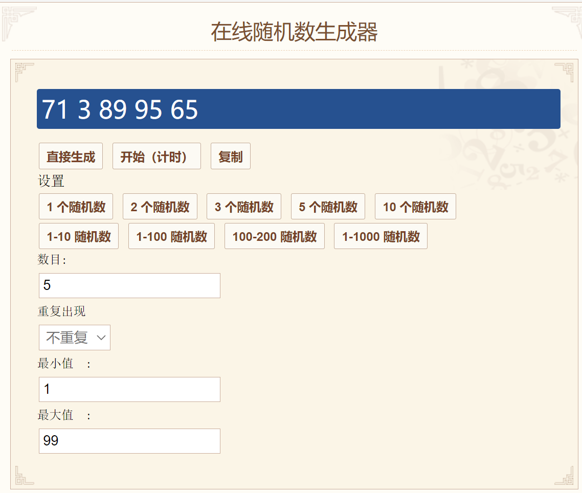Image resolution: width=582 pixels, height=493 pixels.
Task: Select the 5 个随机数 preset
Action: [328, 207]
